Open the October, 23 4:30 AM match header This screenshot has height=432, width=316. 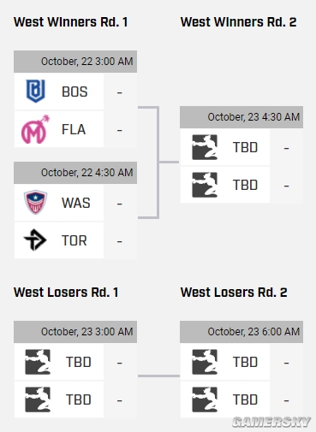[241, 117]
